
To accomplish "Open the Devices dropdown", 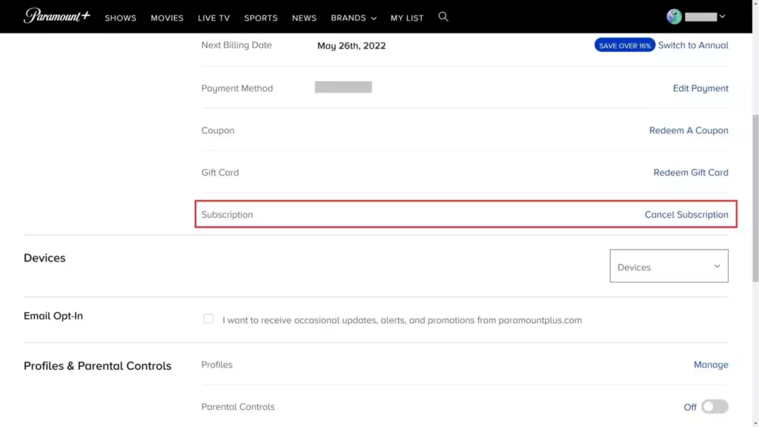I will point(669,266).
